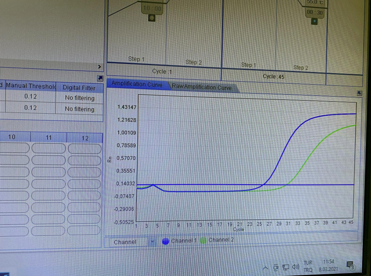
Task: Pop out the threshold table panel
Action: click(x=100, y=78)
